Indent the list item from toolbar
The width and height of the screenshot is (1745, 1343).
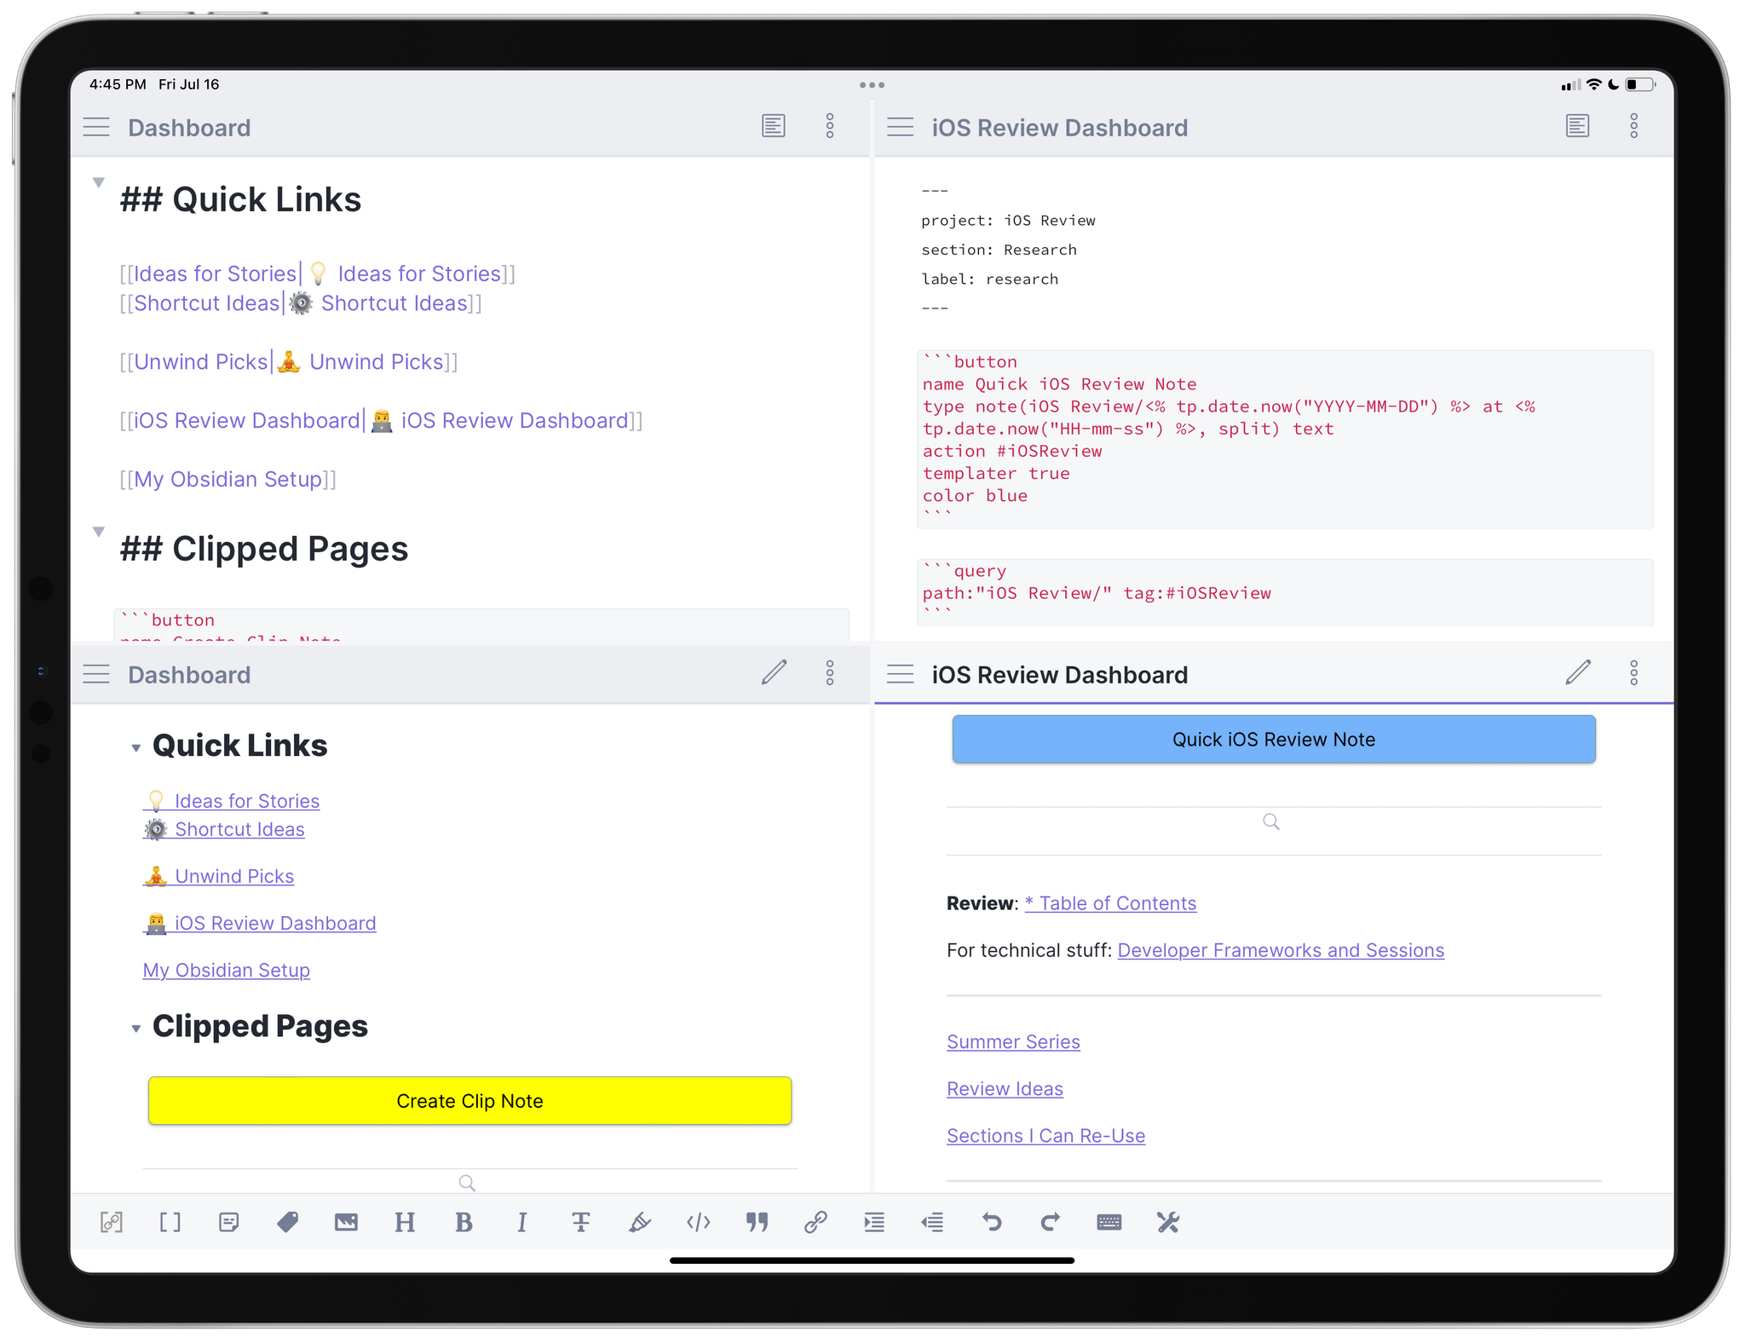click(x=874, y=1223)
